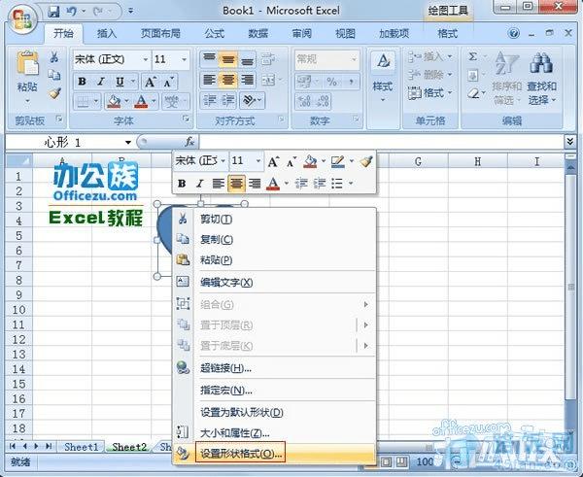Click the fx insert function button
Screen dimensions: 583x477
click(x=189, y=142)
